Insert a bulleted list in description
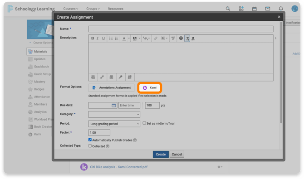Image resolution: width=304 pixels, height=179 pixels. 111,39
